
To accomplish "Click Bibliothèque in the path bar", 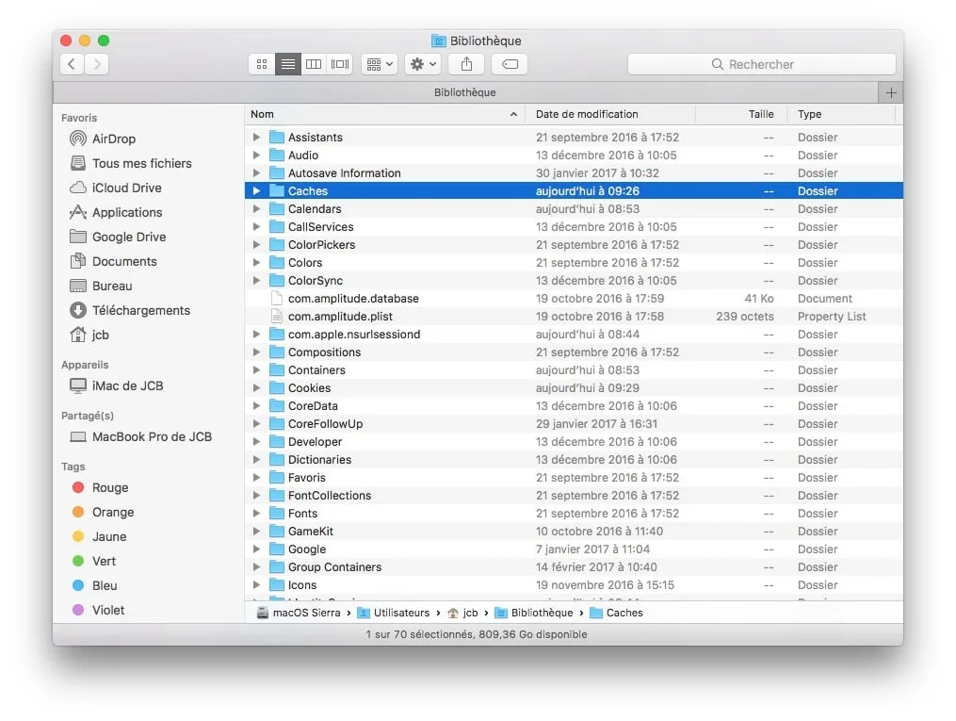I will pos(534,613).
